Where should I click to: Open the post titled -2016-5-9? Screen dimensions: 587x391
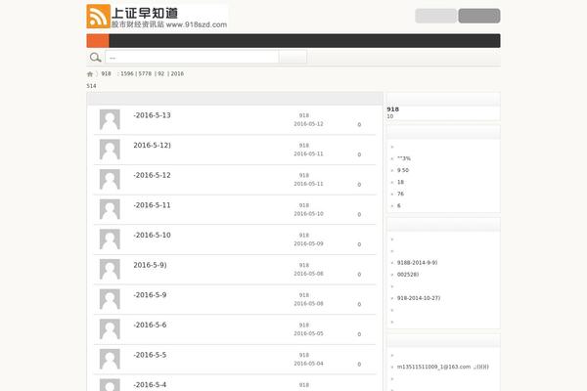point(150,295)
